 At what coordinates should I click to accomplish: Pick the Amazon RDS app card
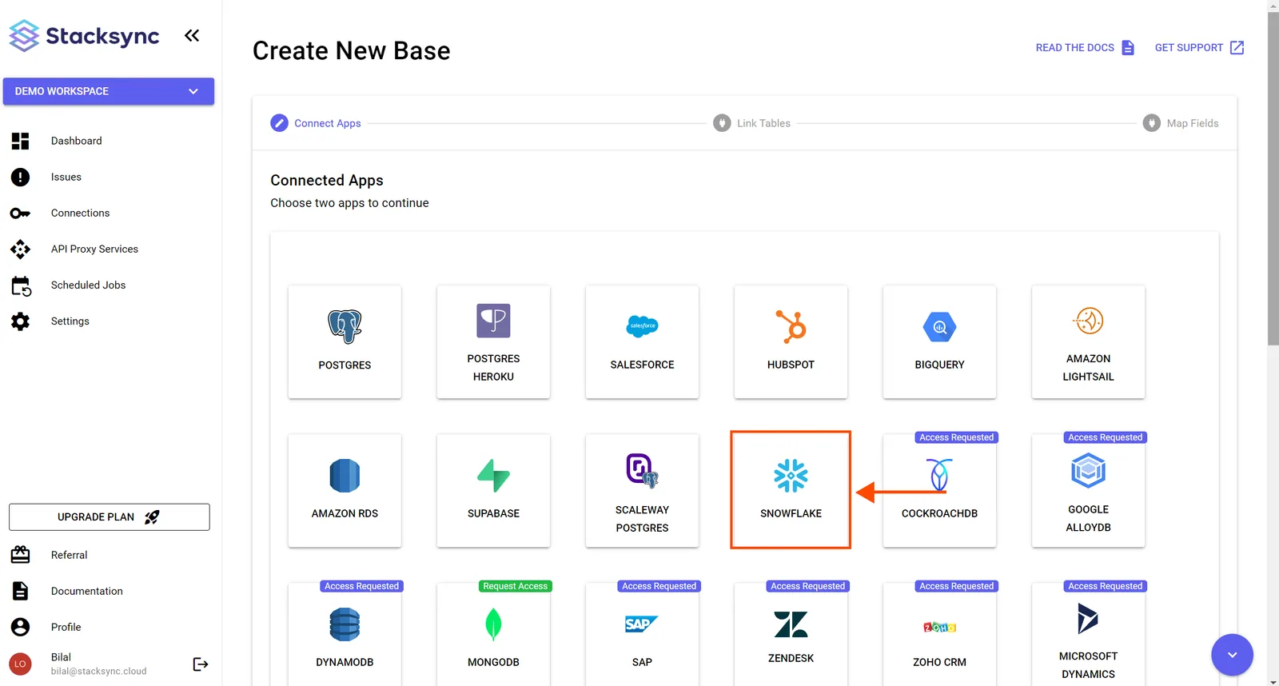tap(345, 491)
